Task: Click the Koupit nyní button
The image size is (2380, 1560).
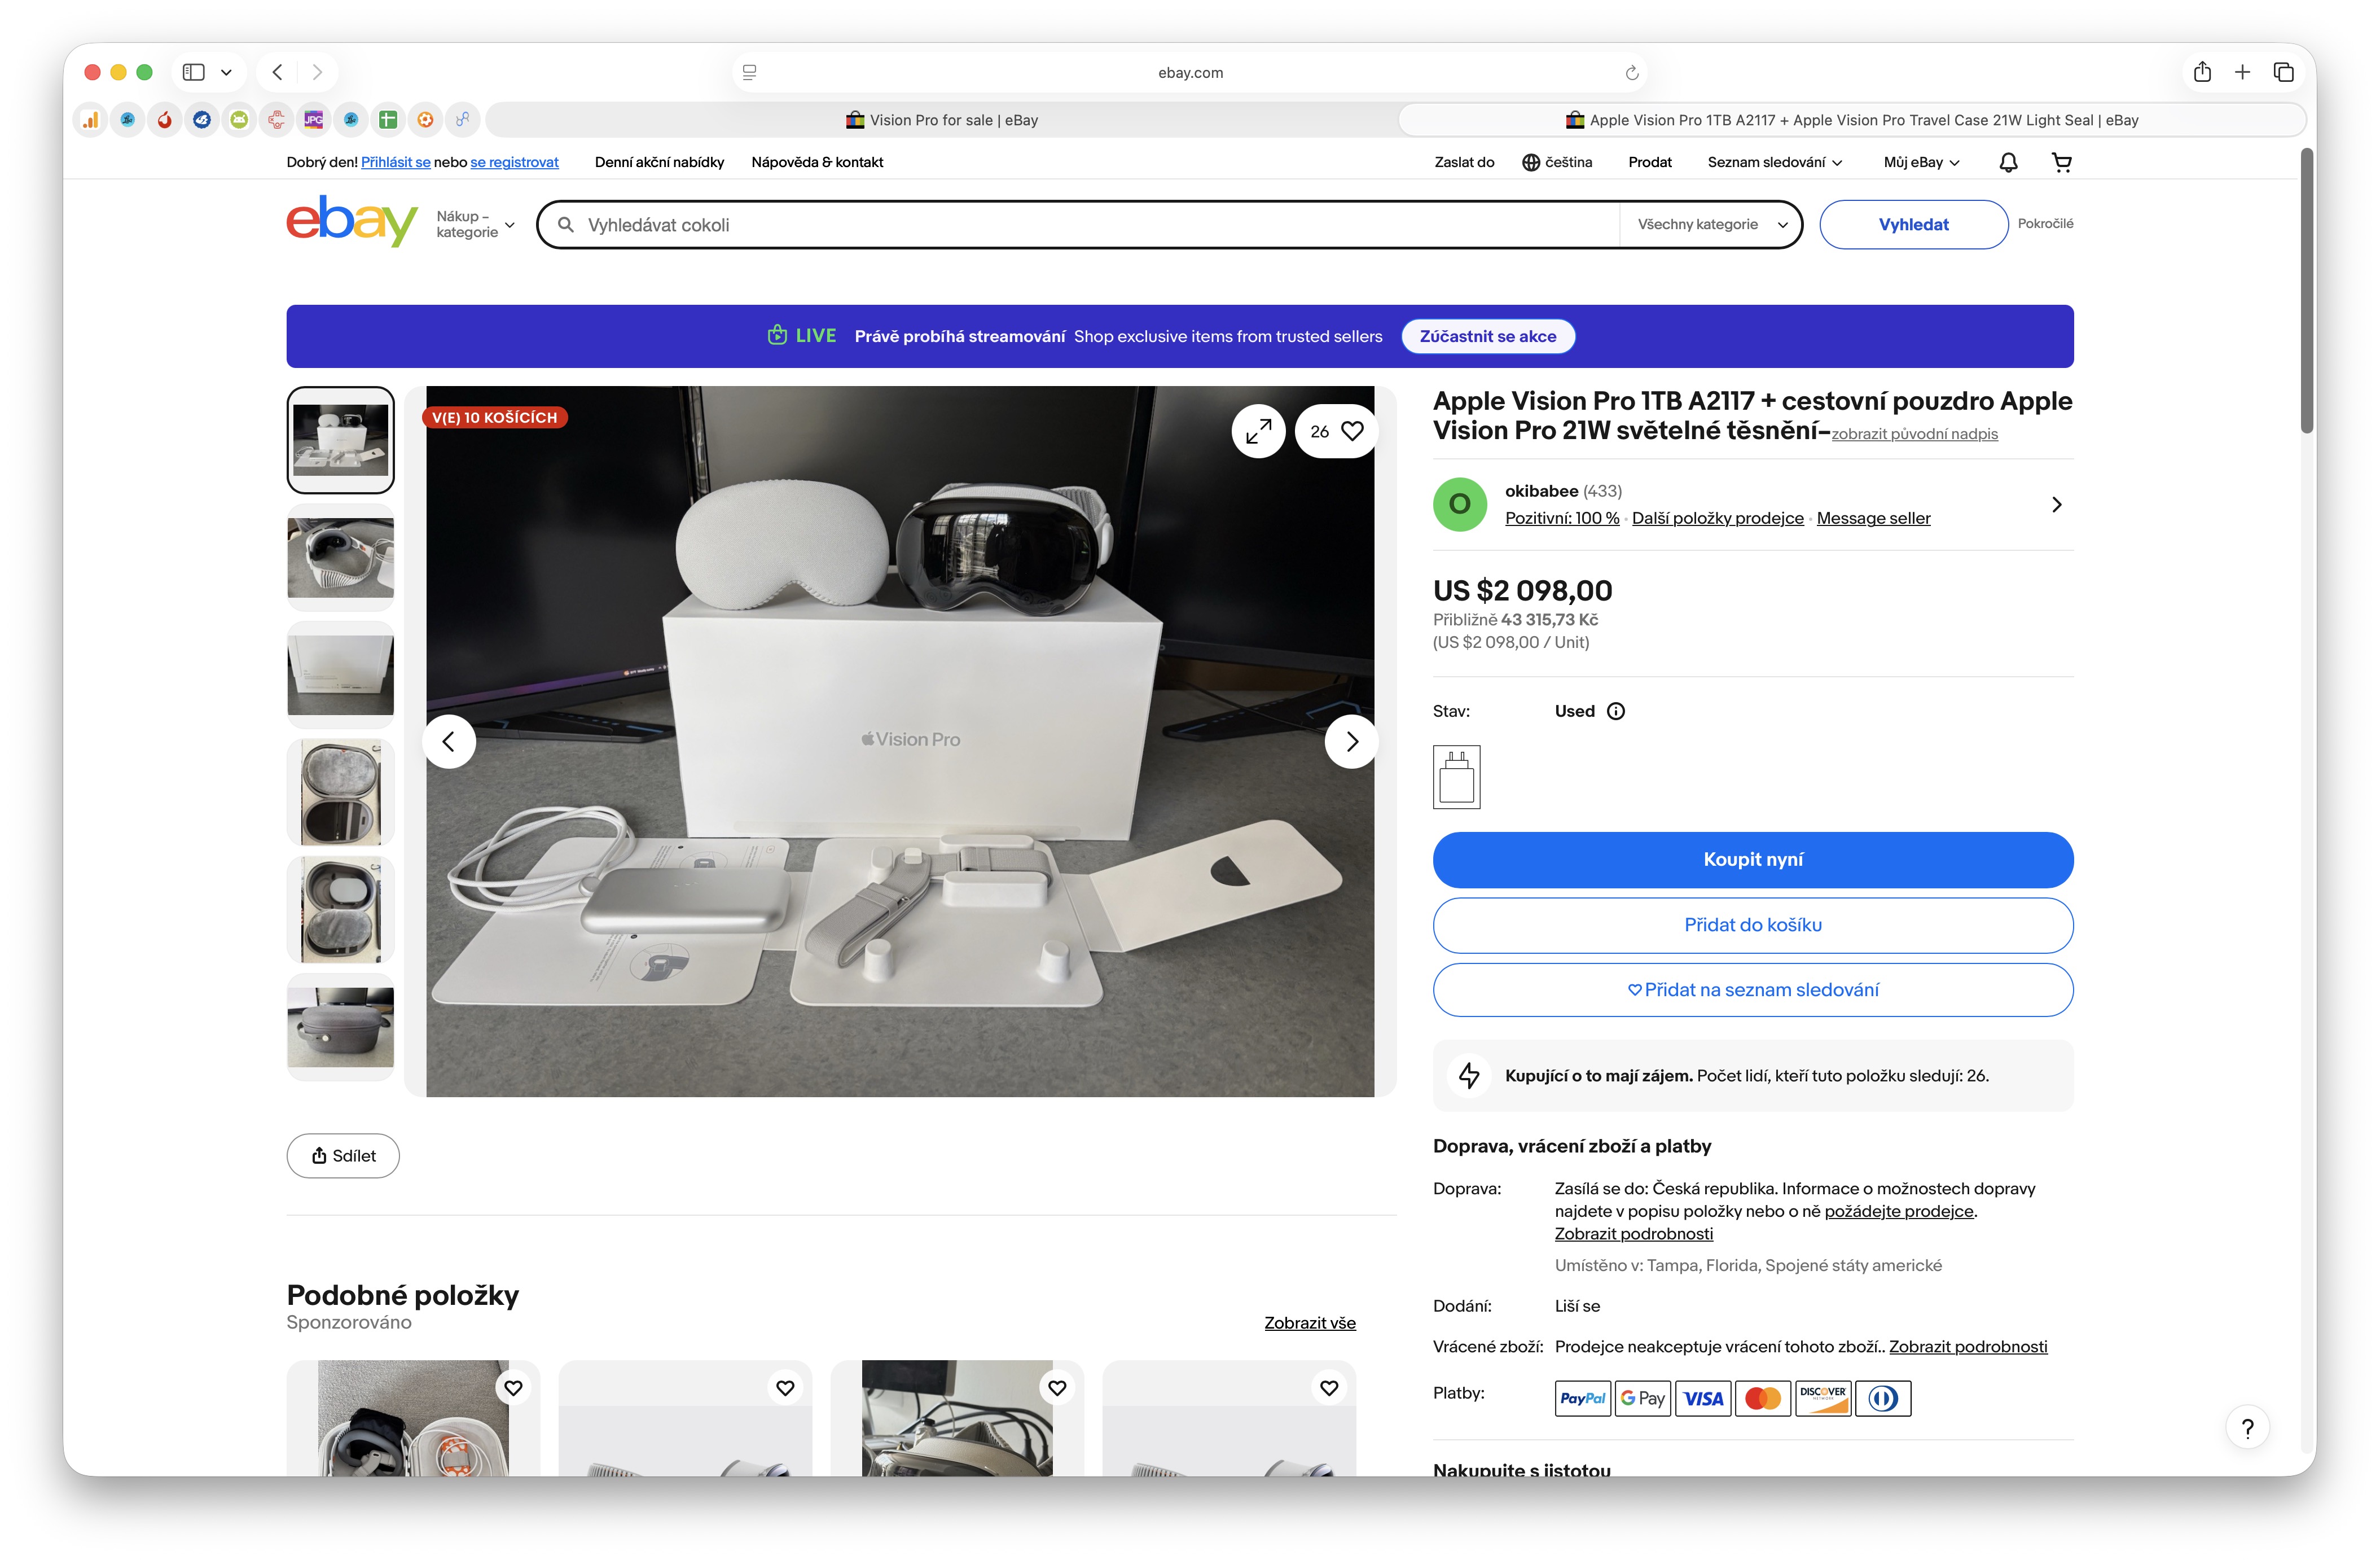Action: tap(1752, 859)
